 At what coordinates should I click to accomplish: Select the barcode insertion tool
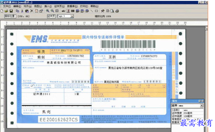73,11
